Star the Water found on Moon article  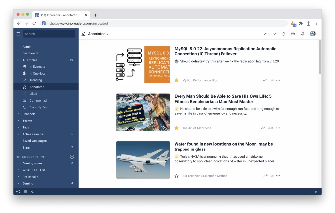tap(177, 176)
